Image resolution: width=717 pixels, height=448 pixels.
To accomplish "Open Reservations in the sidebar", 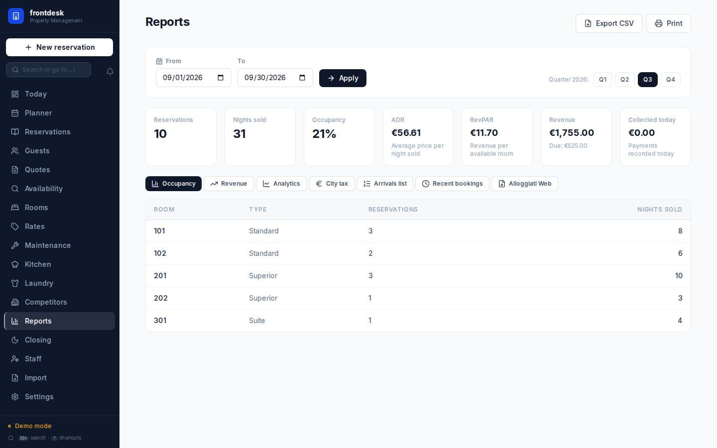I will pos(59,132).
